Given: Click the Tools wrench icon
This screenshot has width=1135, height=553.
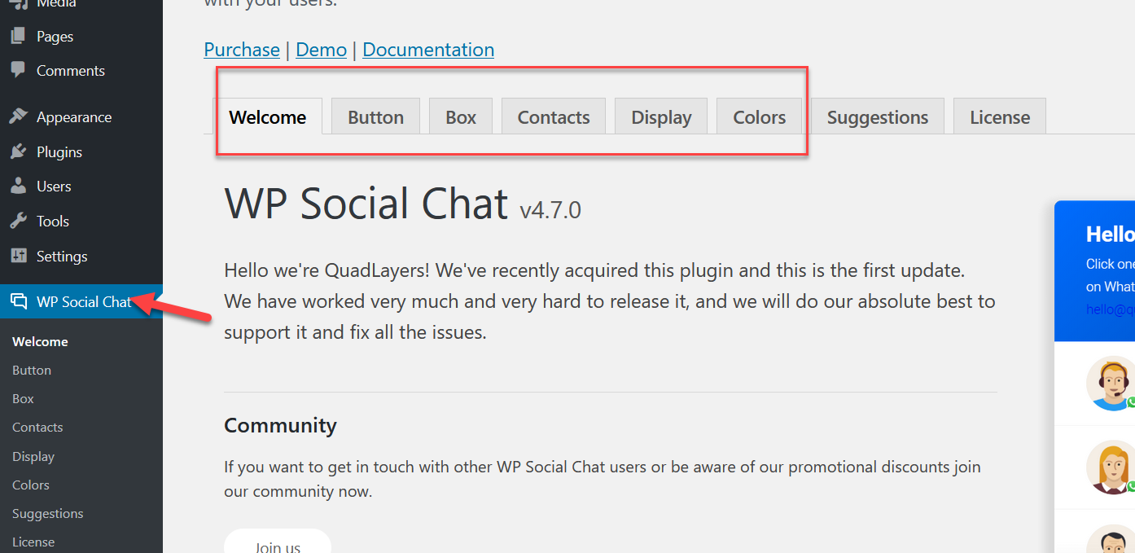Looking at the screenshot, I should [x=18, y=221].
